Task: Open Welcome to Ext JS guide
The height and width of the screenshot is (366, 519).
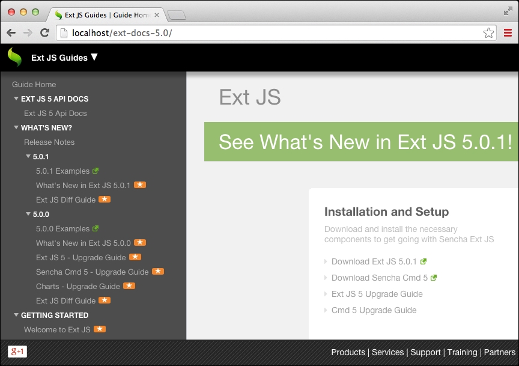Action: [57, 329]
